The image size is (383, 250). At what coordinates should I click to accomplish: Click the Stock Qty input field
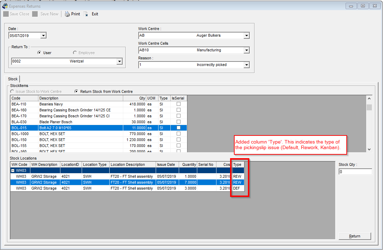(355, 172)
